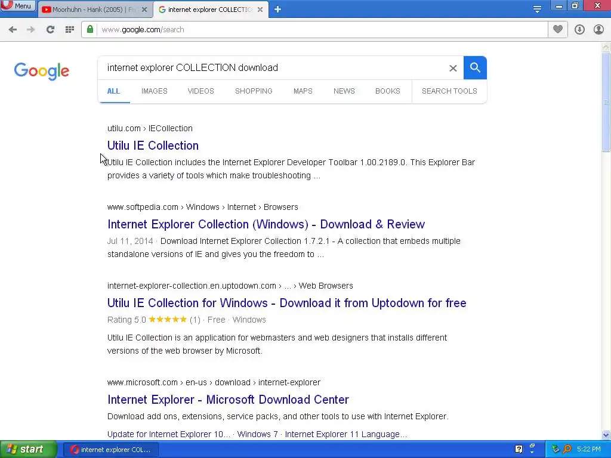Open Utilu IE Collection Uptodown result
The image size is (611, 458).
(287, 302)
